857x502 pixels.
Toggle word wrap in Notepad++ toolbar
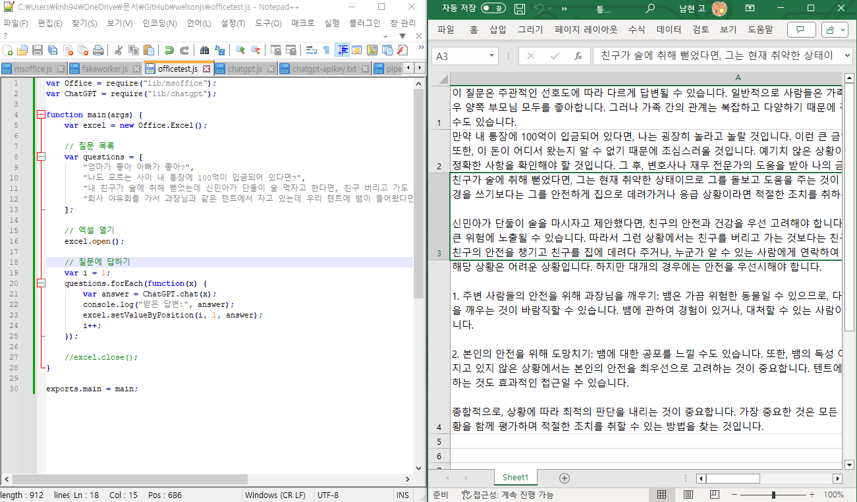point(311,50)
